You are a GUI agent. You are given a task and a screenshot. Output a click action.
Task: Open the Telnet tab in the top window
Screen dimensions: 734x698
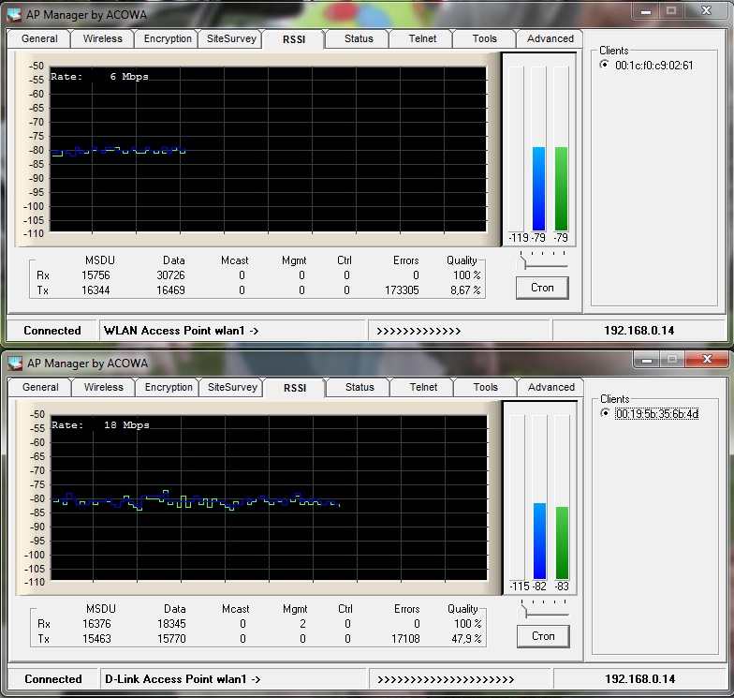[422, 39]
